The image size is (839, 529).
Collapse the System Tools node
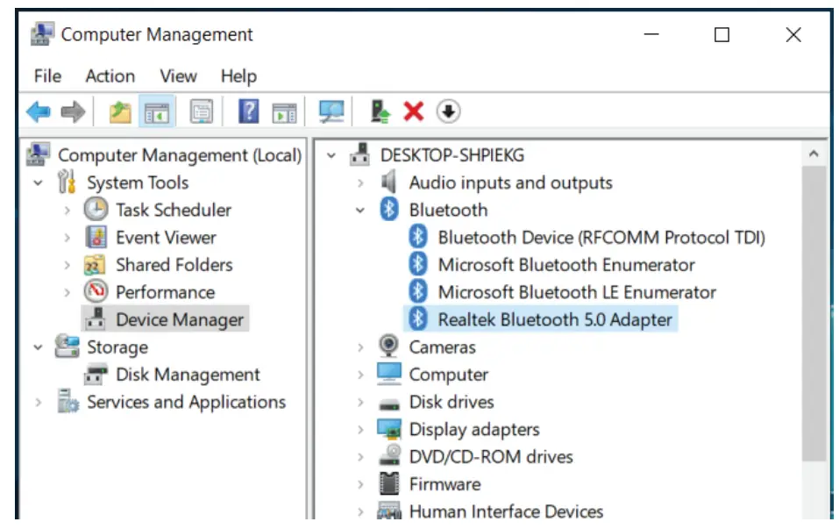click(38, 183)
